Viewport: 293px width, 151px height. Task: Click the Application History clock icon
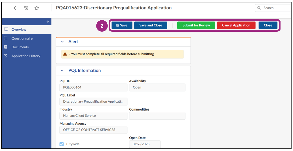pos(6,56)
